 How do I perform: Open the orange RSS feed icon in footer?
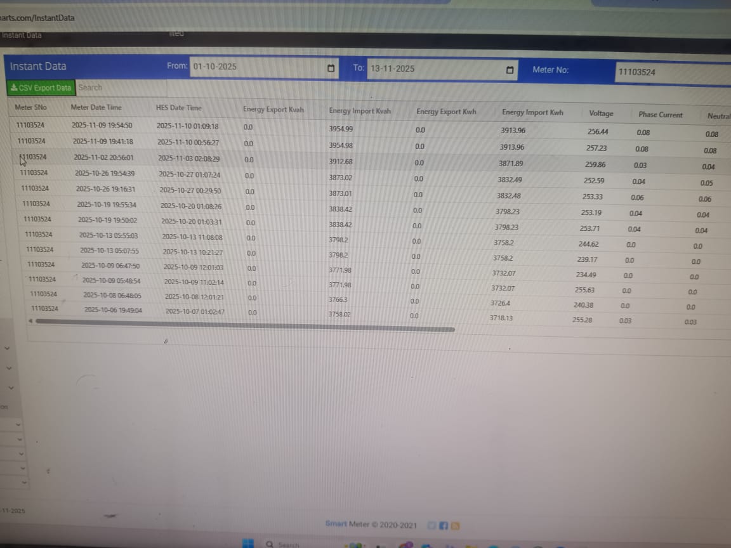click(456, 526)
